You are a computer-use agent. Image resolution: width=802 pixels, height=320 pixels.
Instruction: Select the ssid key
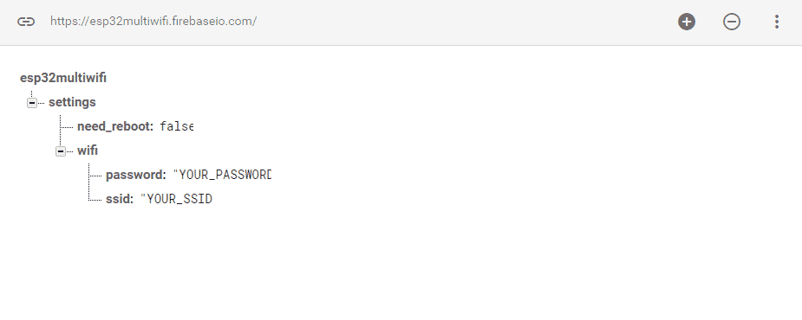[x=119, y=199]
